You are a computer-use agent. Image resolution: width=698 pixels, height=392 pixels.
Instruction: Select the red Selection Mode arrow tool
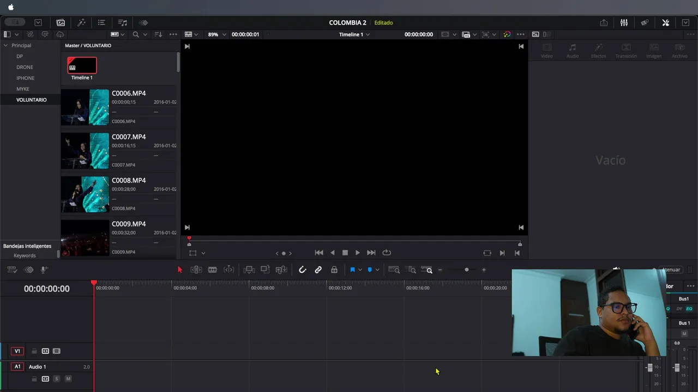coord(180,269)
